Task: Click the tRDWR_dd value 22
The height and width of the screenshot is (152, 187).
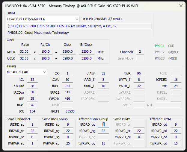Action: click(176, 131)
